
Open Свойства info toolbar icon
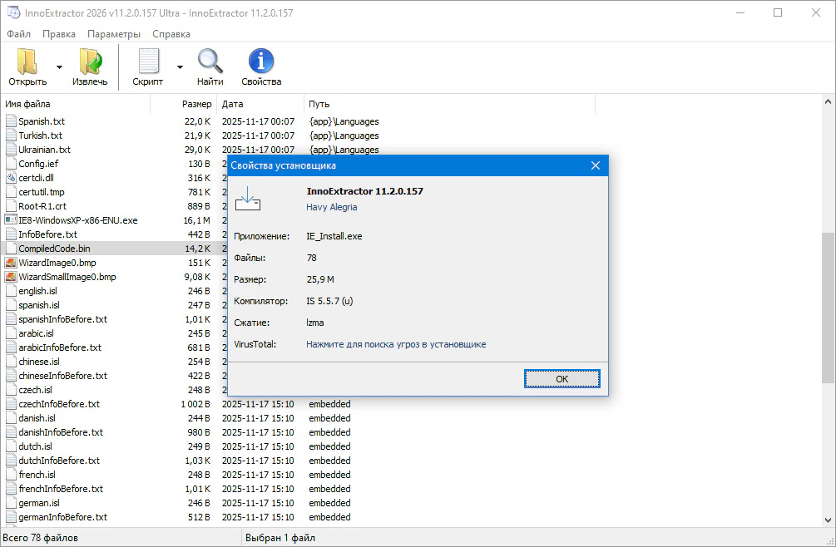tap(261, 62)
